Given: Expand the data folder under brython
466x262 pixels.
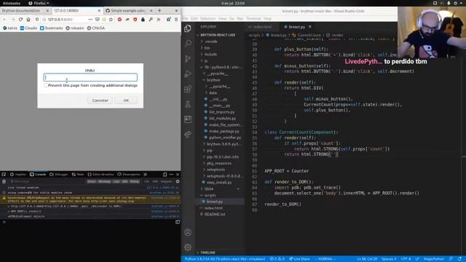Looking at the screenshot, I should [x=213, y=92].
